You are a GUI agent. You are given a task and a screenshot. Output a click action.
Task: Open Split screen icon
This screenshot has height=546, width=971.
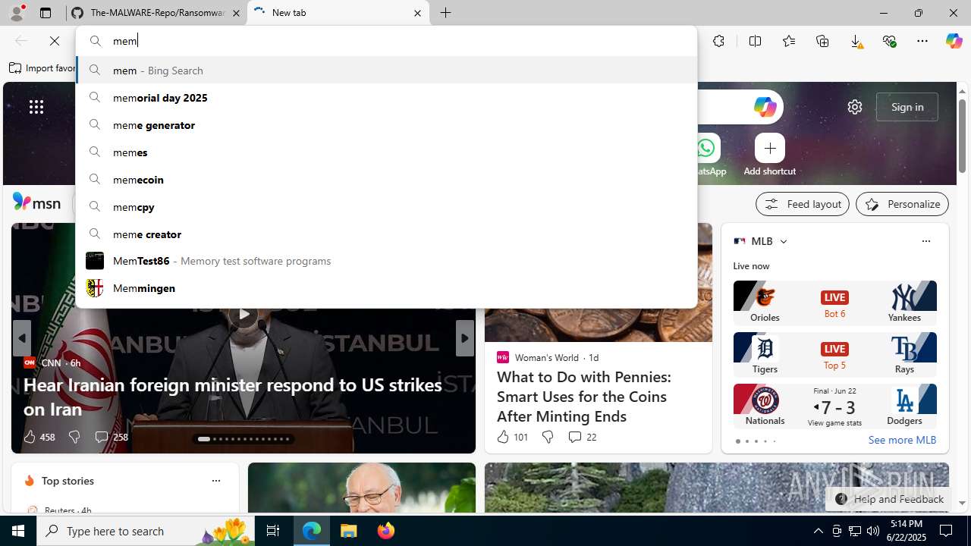[x=755, y=41]
